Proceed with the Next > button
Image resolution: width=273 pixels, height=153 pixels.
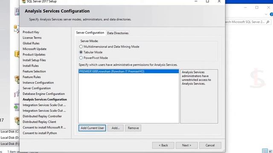[187, 145]
